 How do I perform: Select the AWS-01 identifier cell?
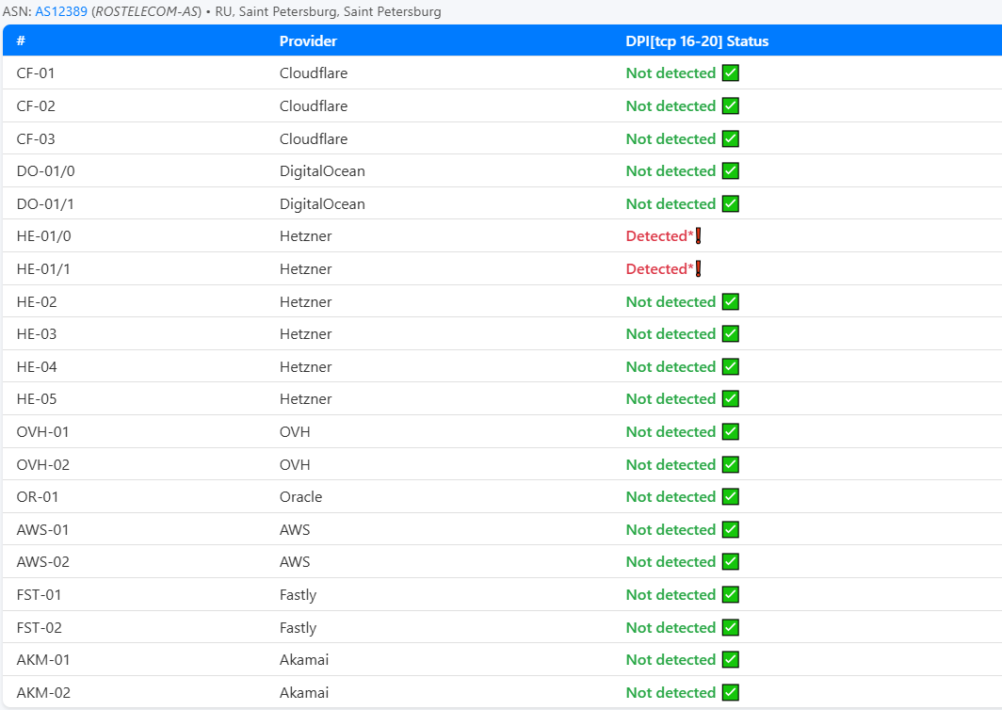(x=42, y=530)
